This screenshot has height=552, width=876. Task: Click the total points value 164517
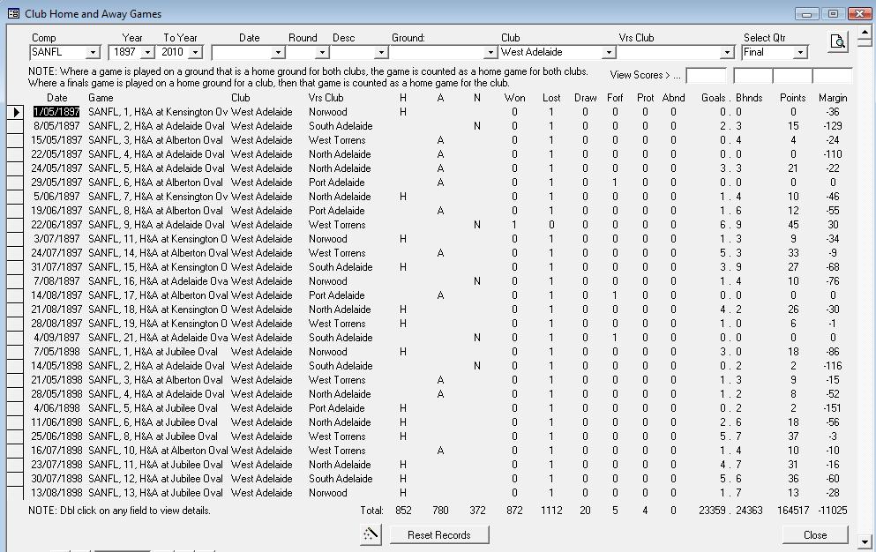tap(793, 510)
